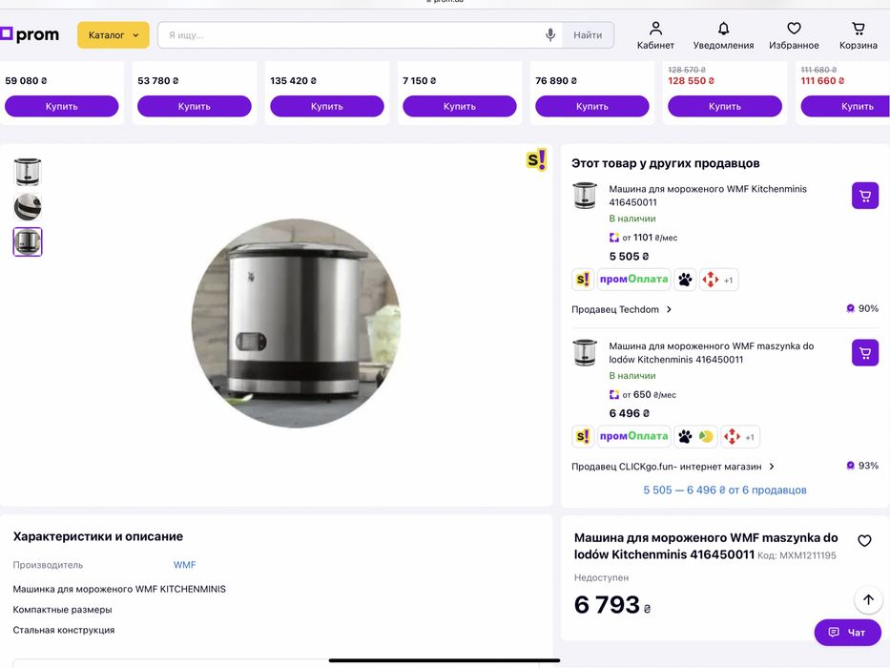Click 'Стальная конструкция' description line
890x668 pixels.
[64, 630]
